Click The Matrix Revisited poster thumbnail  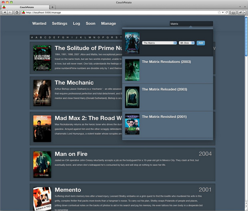coord(132,124)
